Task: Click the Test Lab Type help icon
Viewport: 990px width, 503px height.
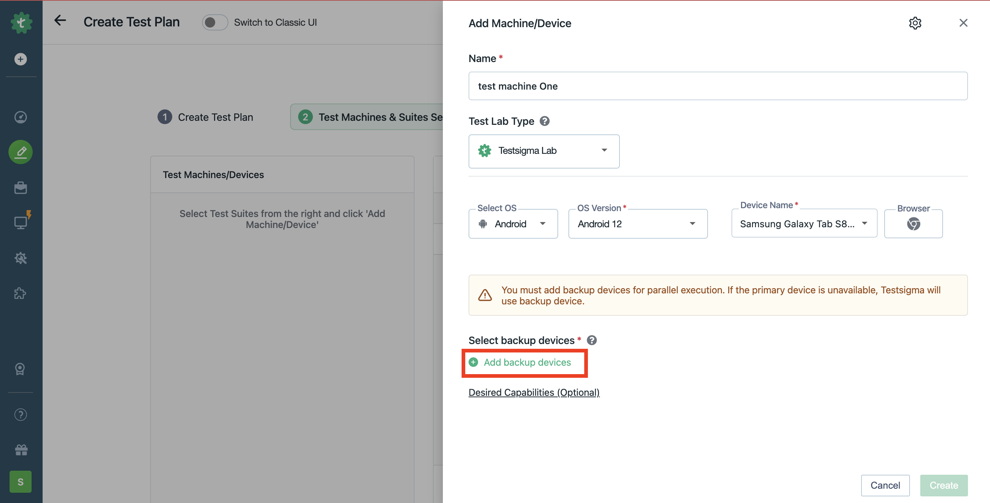Action: coord(545,121)
